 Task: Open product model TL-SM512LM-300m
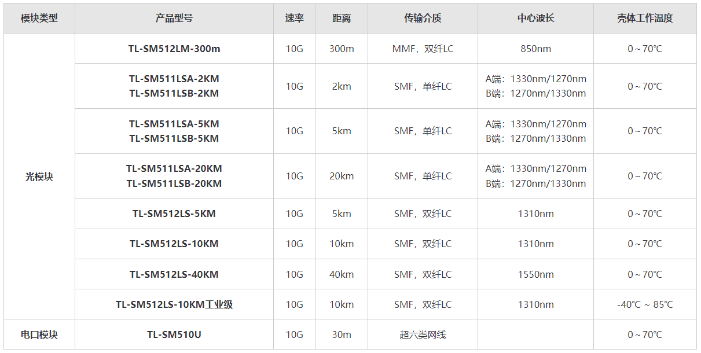(174, 49)
